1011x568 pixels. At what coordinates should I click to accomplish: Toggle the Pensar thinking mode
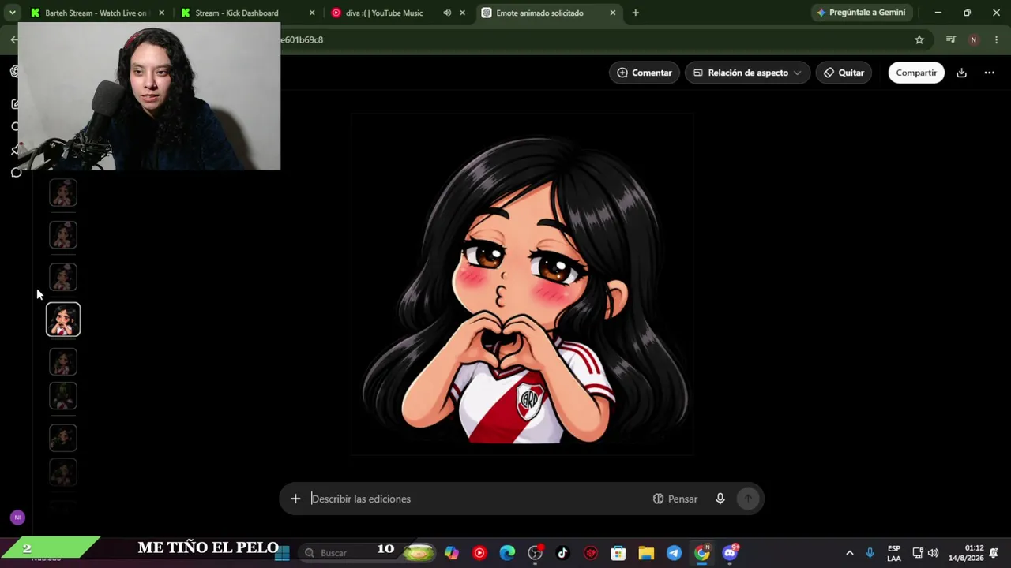pos(675,499)
